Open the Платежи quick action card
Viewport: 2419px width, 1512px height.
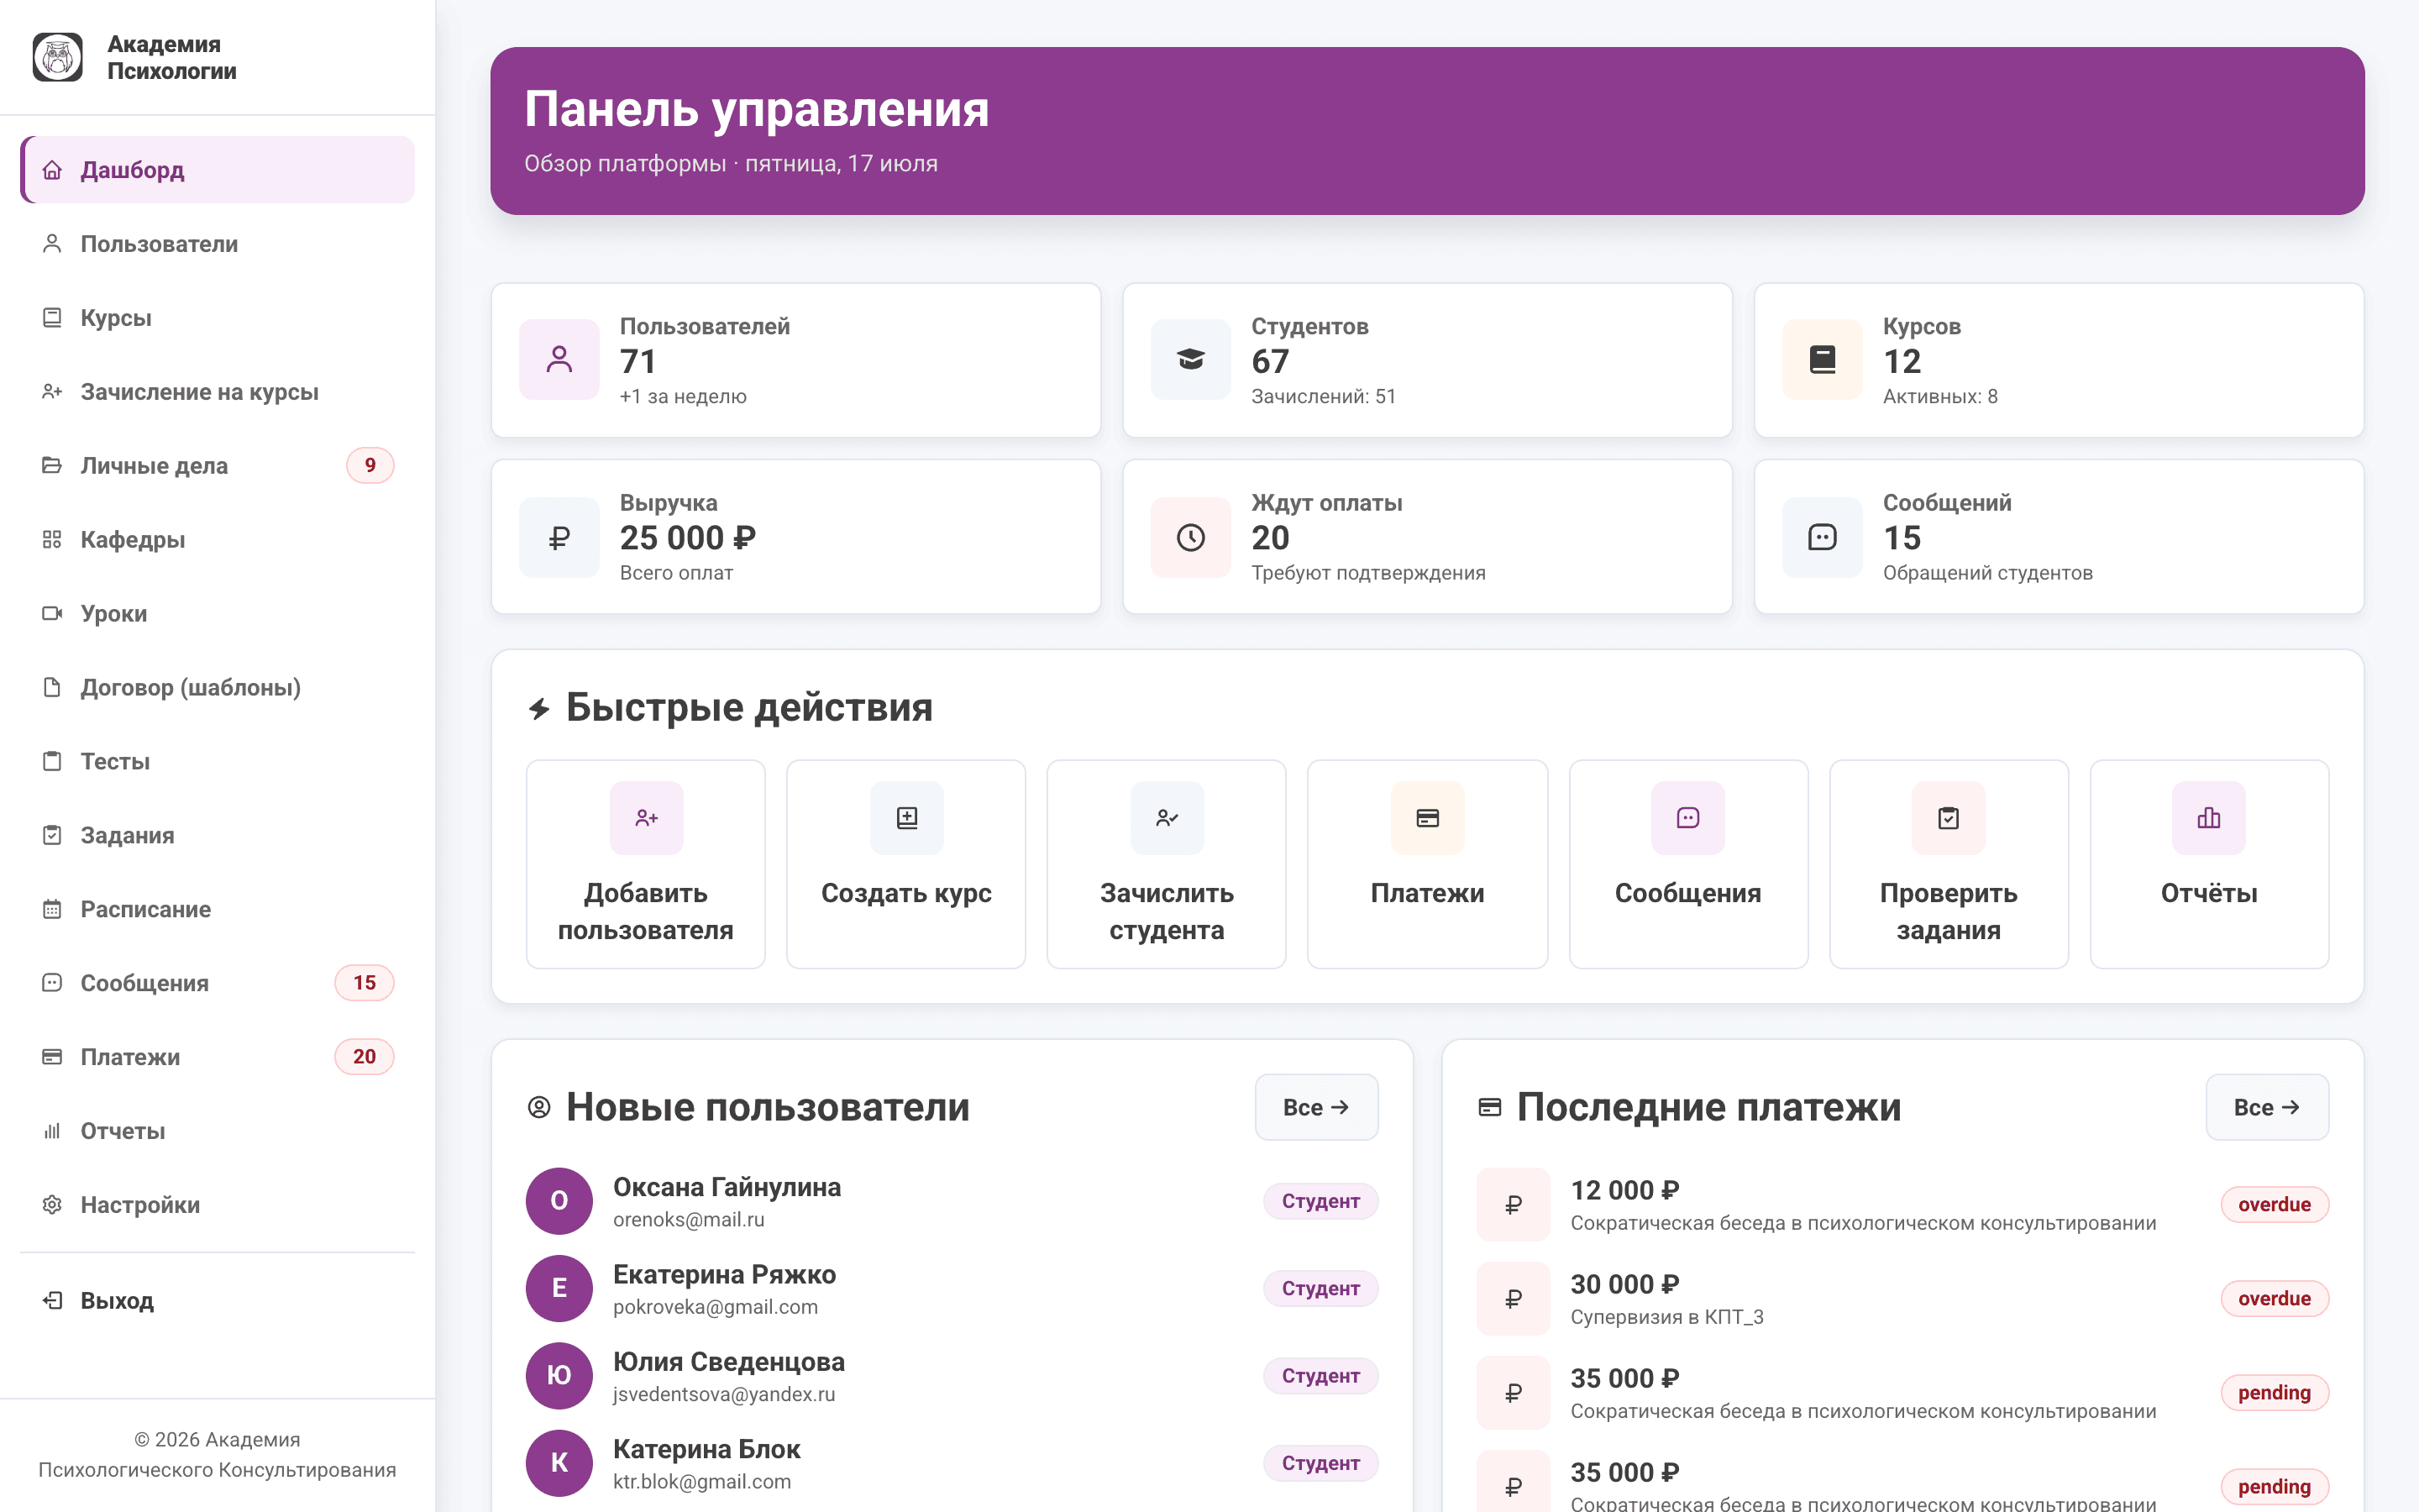pos(1427,864)
